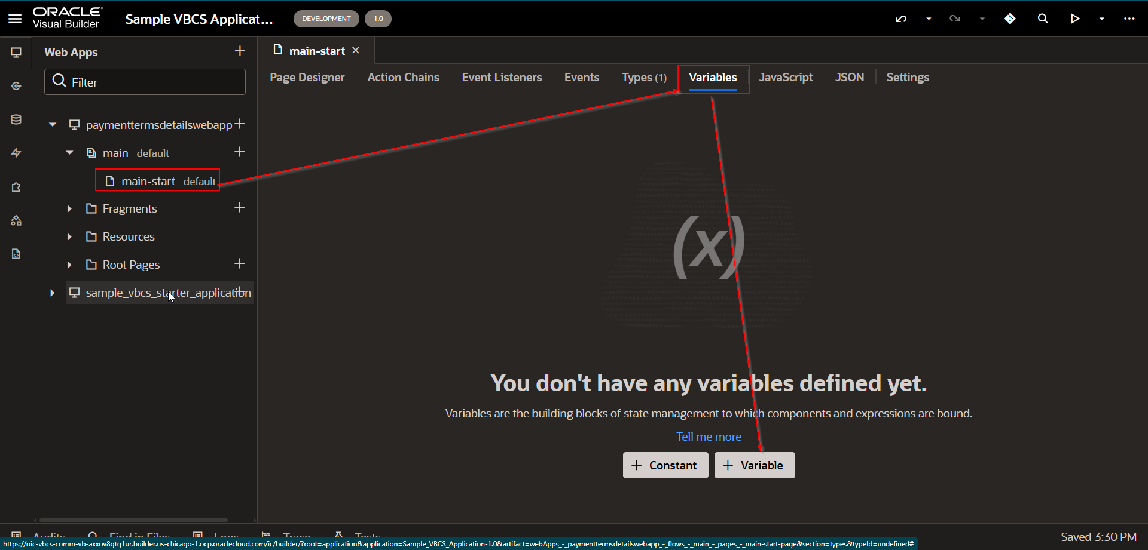Viewport: 1148px width, 550px height.
Task: Click plus icon on sample_vbcs_starter_application row
Action: coord(240,291)
